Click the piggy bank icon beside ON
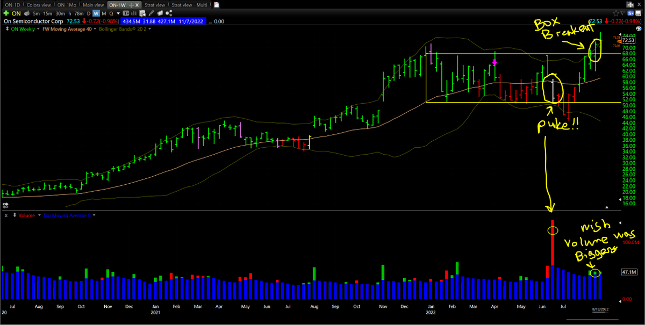Screen dimensions: 645x325 (27, 13)
